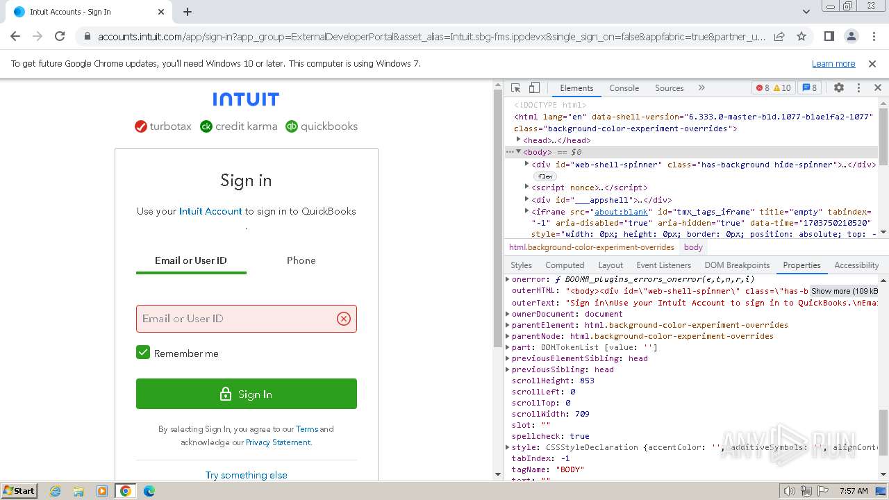Open the DevTools three-dot customize menu
Image resolution: width=889 pixels, height=500 pixels.
tap(858, 88)
